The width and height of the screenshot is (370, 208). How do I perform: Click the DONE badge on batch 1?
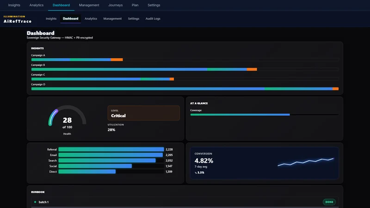(x=329, y=202)
